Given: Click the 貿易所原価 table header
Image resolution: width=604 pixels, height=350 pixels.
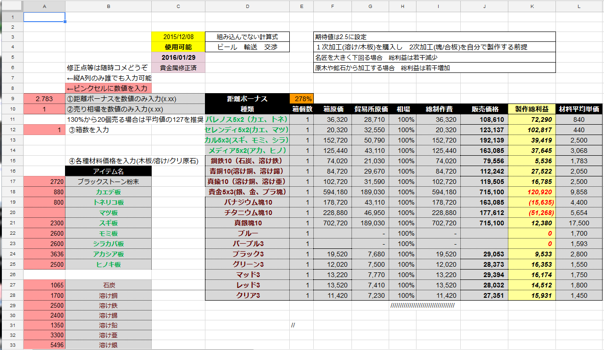Looking at the screenshot, I should tap(370, 109).
